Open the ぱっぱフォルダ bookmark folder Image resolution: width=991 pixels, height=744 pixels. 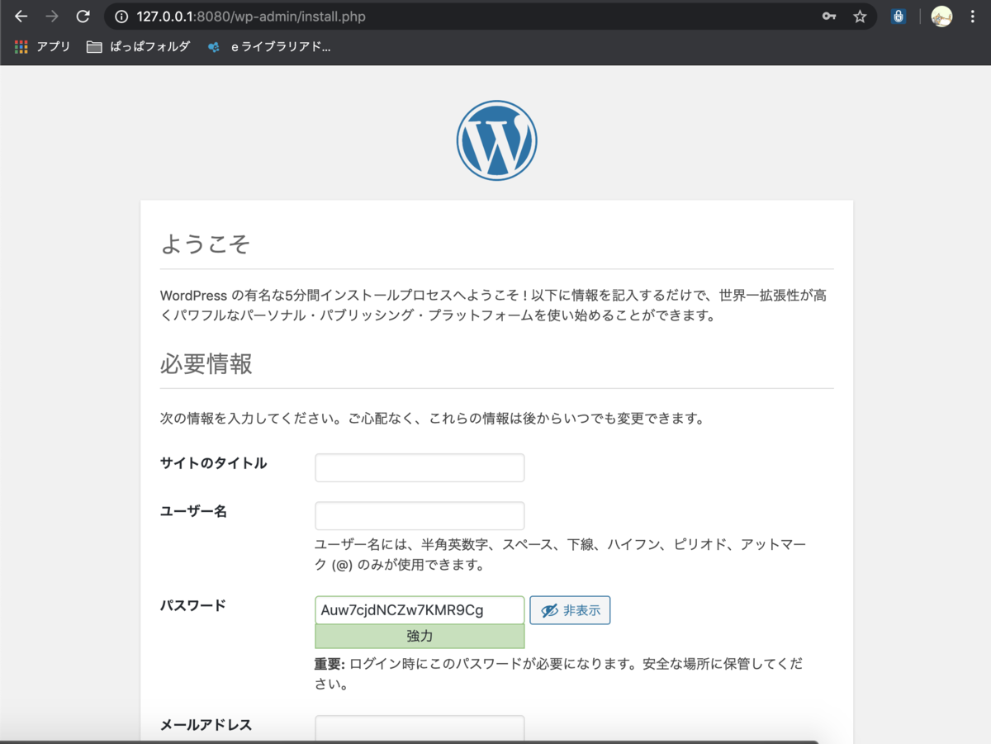point(139,47)
